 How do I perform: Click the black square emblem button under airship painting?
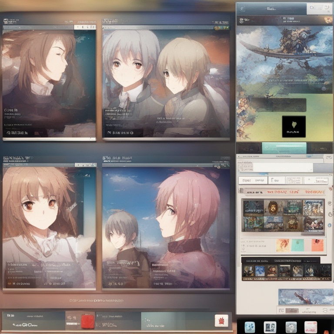(294, 127)
